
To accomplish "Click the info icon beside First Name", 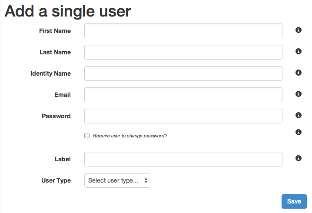I will pos(298,30).
